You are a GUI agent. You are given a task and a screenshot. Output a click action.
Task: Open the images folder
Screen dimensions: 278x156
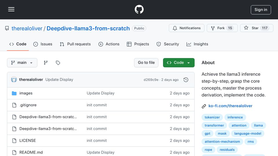26,93
